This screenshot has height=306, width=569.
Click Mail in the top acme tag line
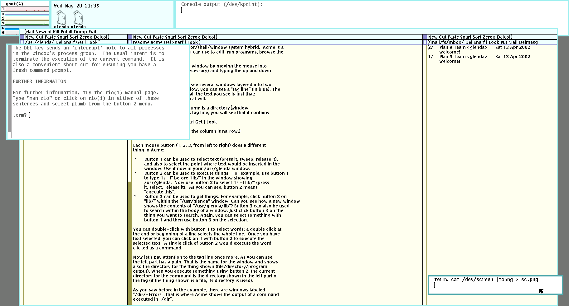(30, 32)
